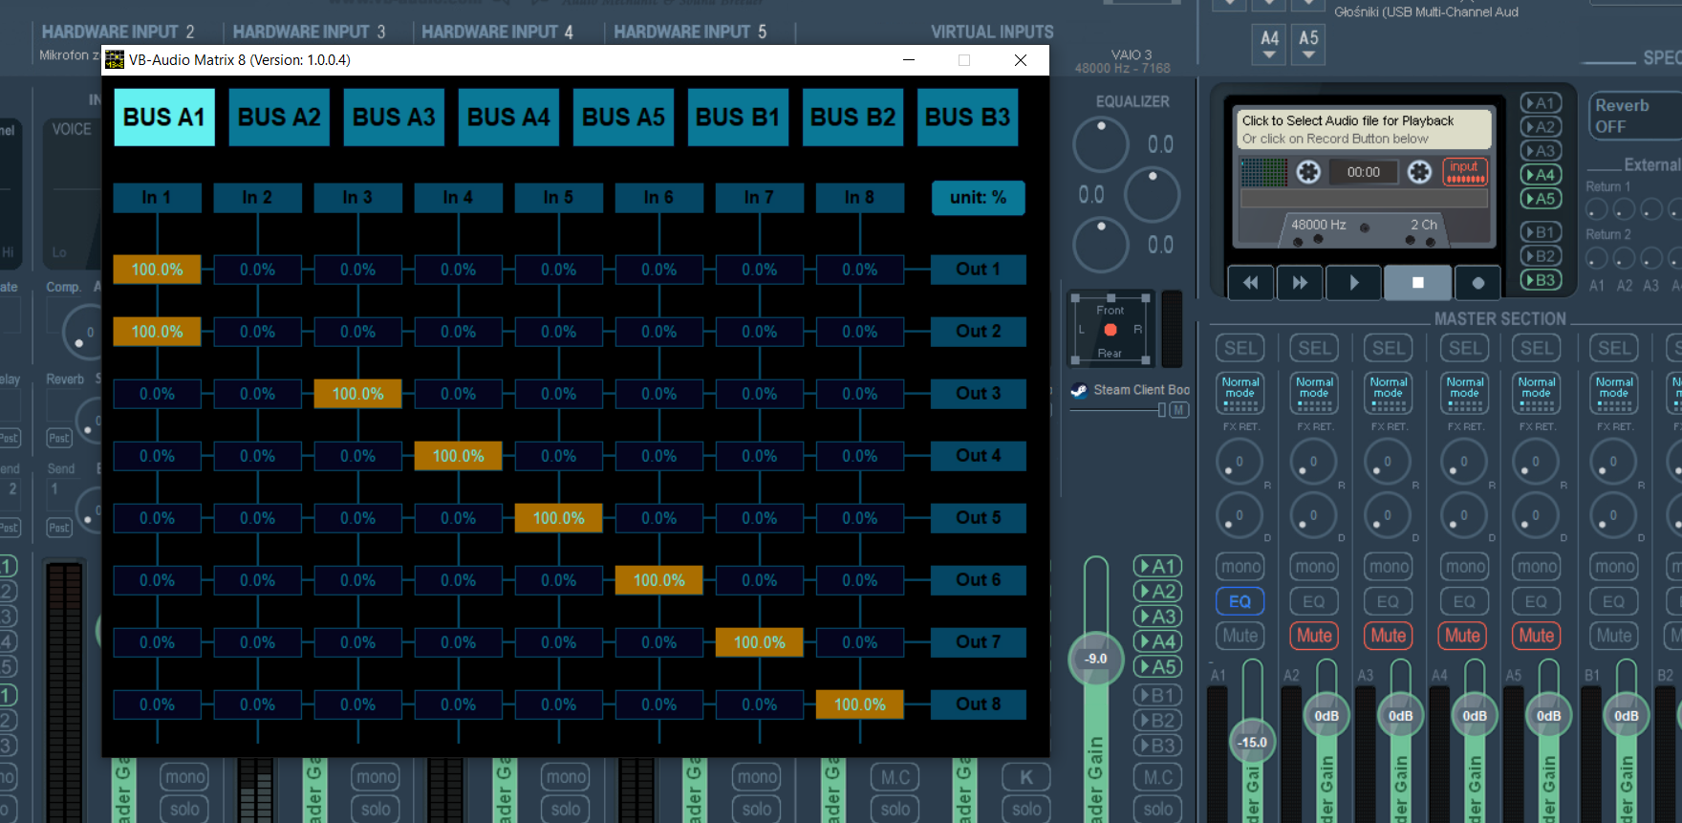Unmute bus A5 in the master section
Viewport: 1682px width, 823px height.
point(1537,636)
